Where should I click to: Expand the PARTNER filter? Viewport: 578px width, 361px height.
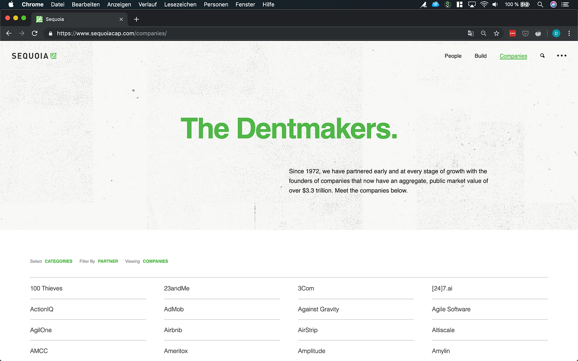108,261
